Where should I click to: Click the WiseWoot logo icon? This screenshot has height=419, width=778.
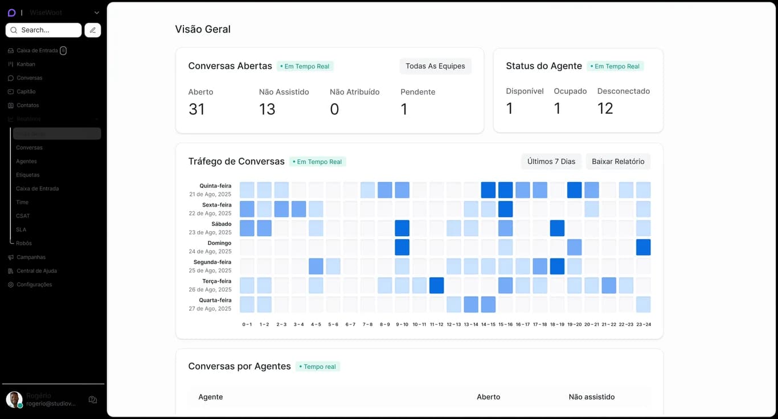pos(11,13)
